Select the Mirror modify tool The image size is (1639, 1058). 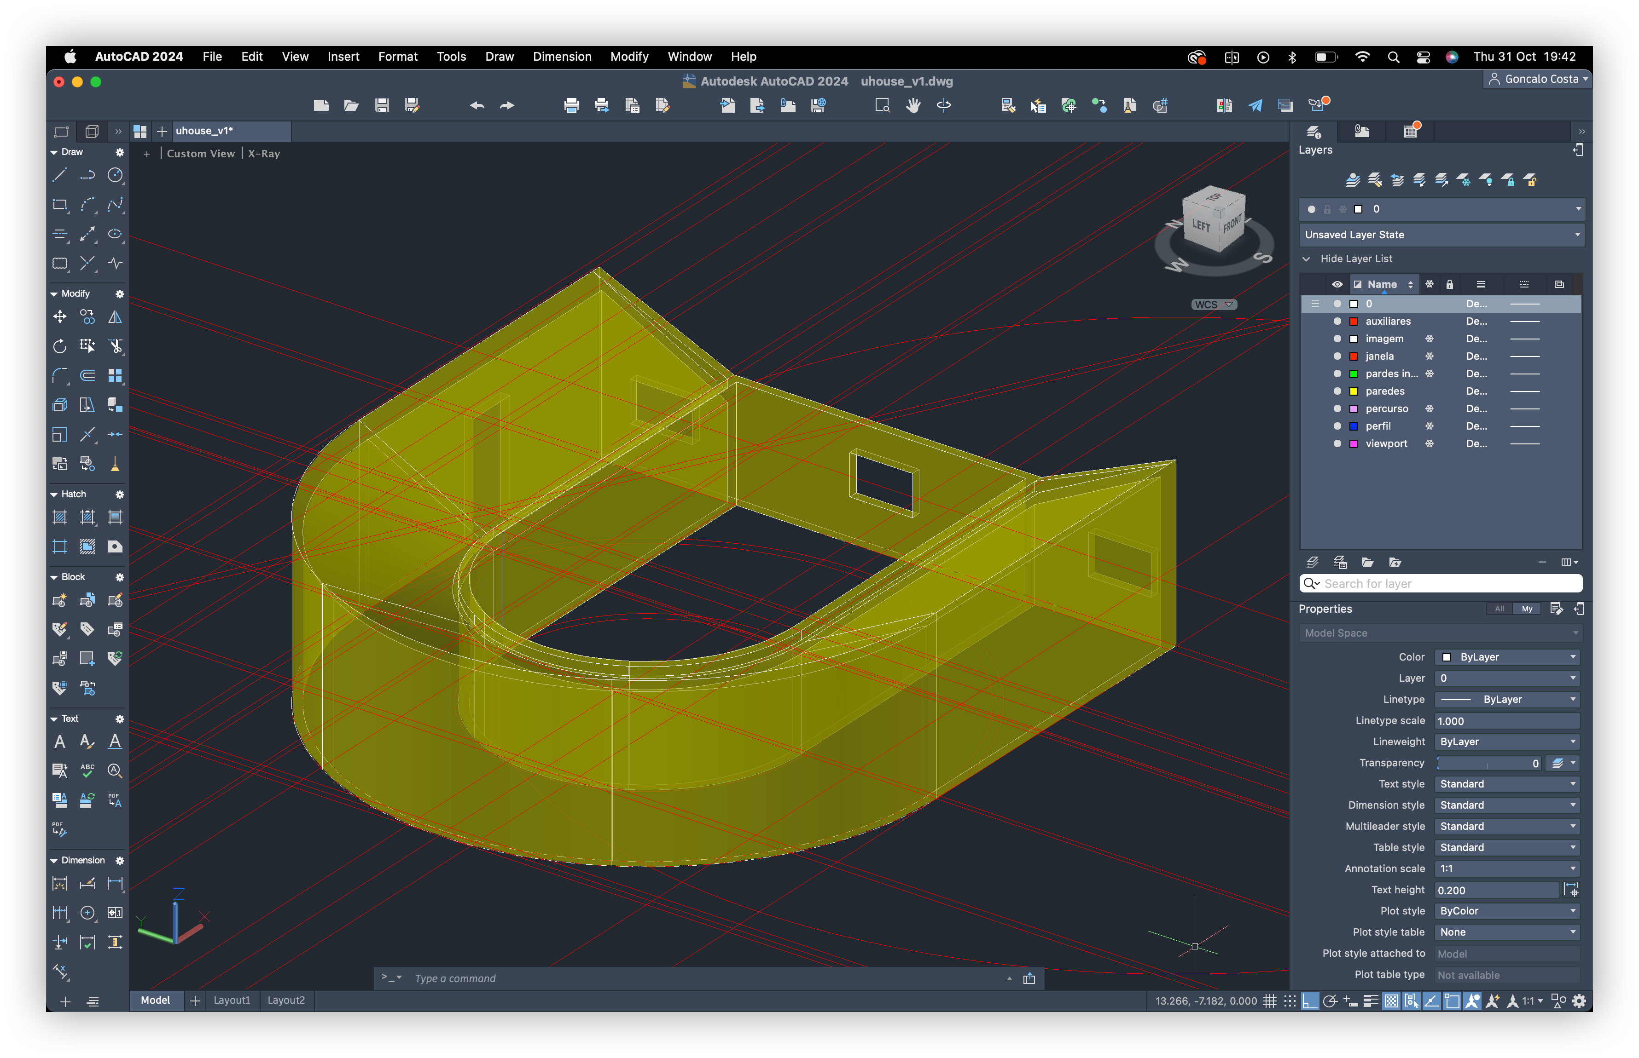tap(115, 317)
